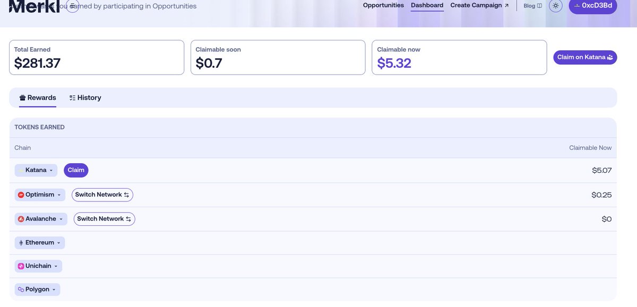Click the Avalanche red chain icon
Screen dimensions: 637x307
[21, 218]
